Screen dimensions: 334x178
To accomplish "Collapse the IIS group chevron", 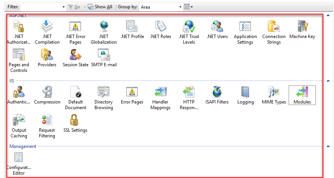I will click(x=328, y=81).
